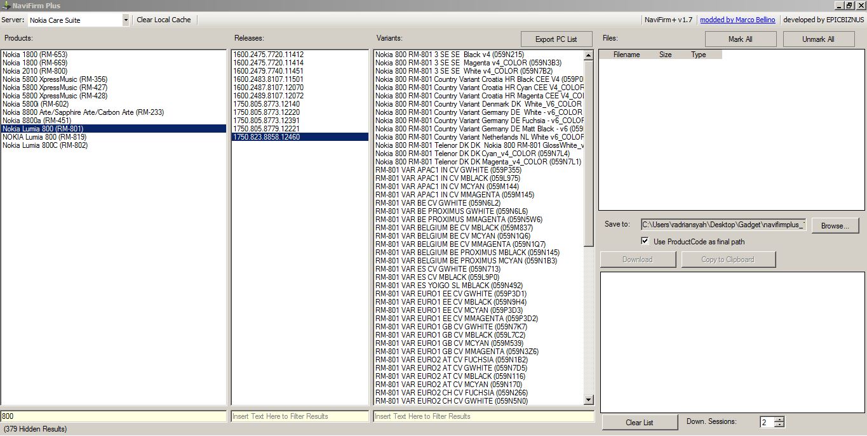Open the 'modded by Marco Bellino' link

point(737,20)
